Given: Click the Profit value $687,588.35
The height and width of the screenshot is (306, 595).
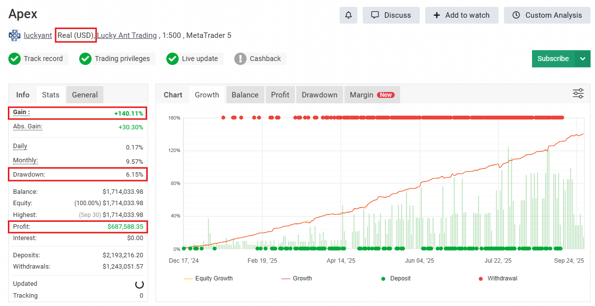Looking at the screenshot, I should 125,227.
